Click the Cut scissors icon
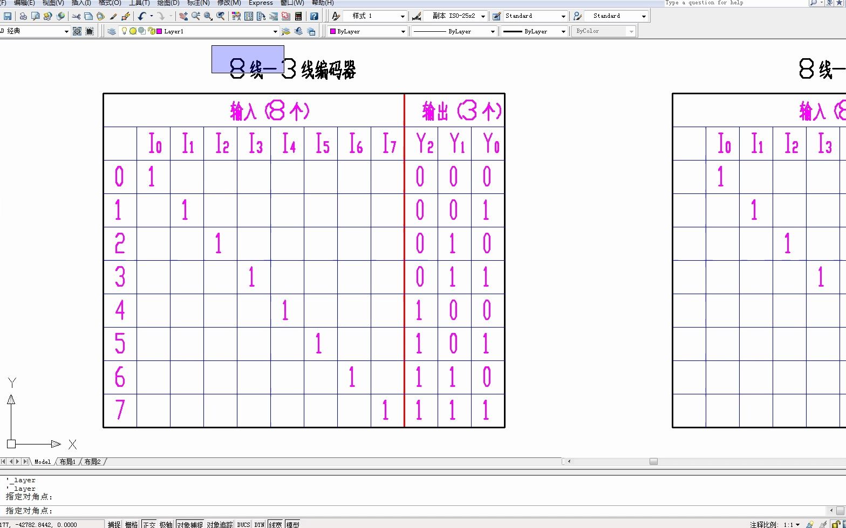Screen dimensions: 846x528 click(76, 16)
